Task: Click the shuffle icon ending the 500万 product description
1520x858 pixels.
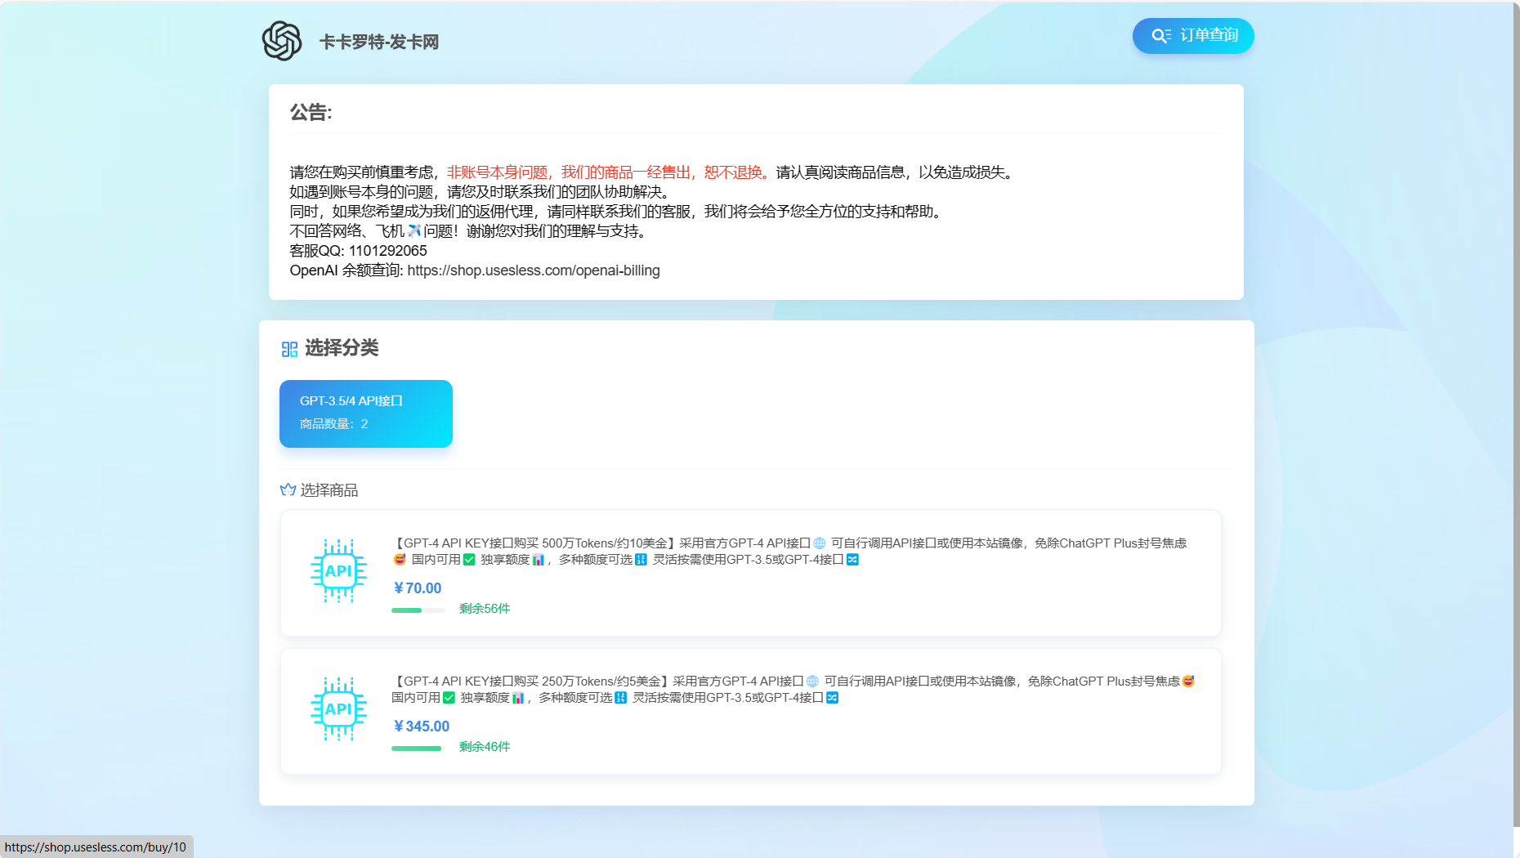Action: [x=852, y=560]
